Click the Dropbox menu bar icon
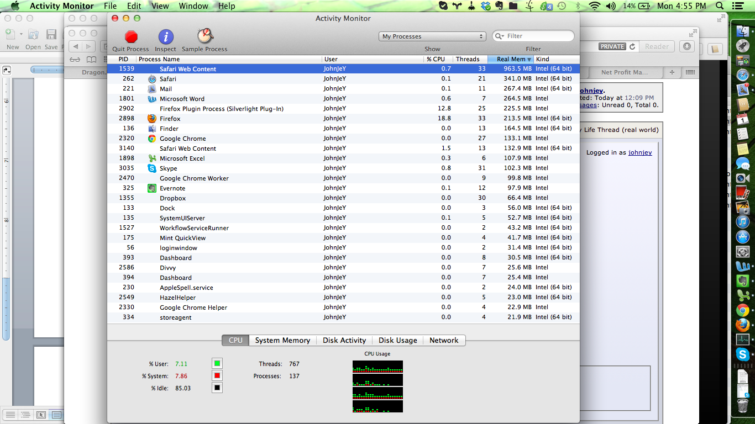The width and height of the screenshot is (755, 424). (486, 6)
